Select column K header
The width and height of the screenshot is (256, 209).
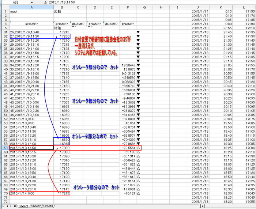221,7
